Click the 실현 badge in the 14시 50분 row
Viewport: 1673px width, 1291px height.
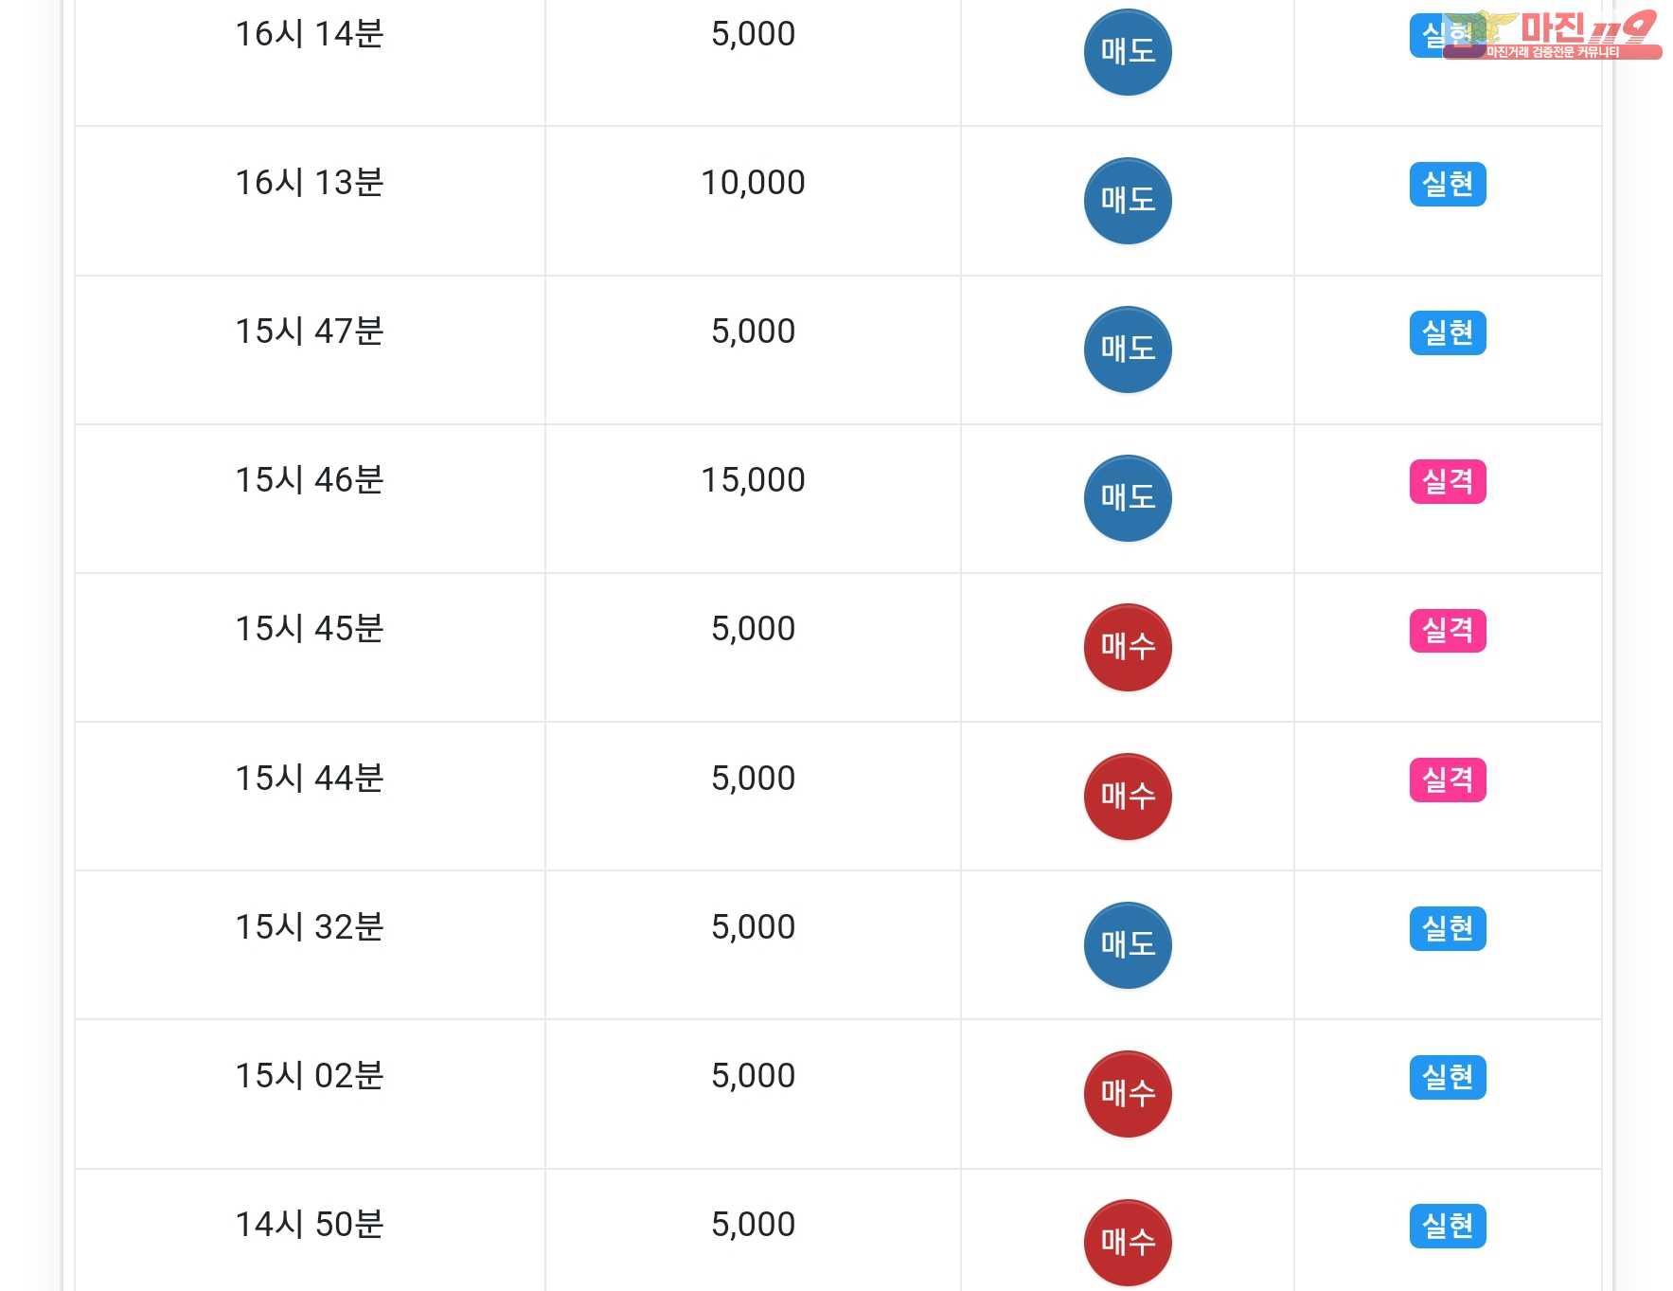(1447, 1226)
